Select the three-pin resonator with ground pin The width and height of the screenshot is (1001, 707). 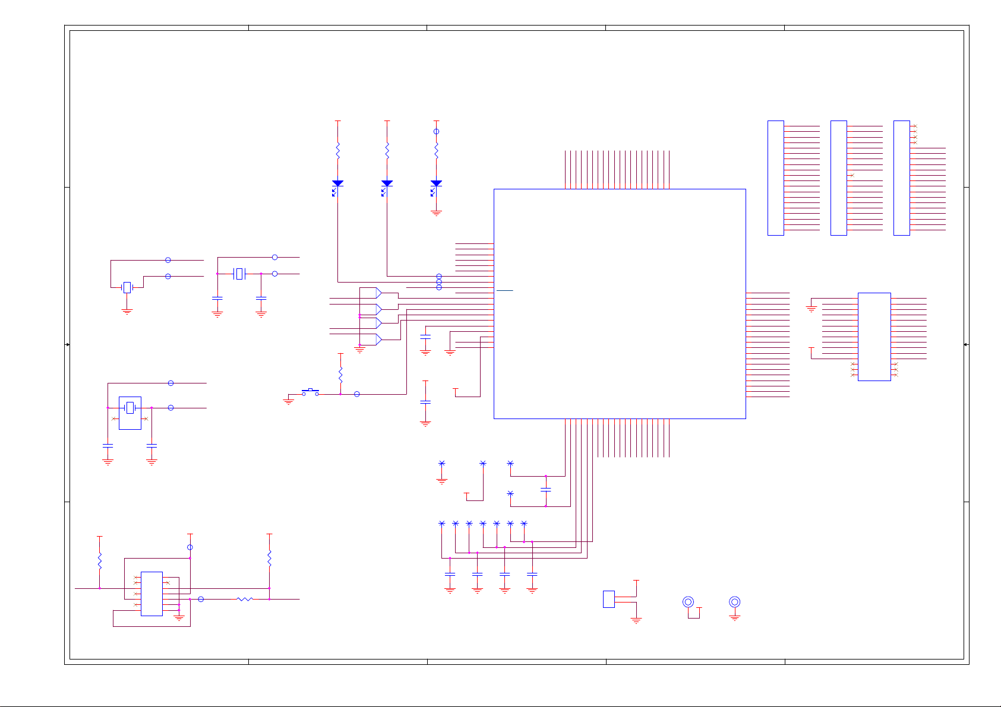coord(127,288)
